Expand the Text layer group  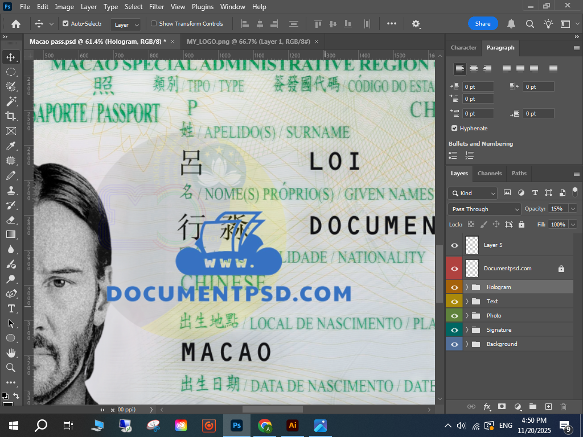(467, 302)
